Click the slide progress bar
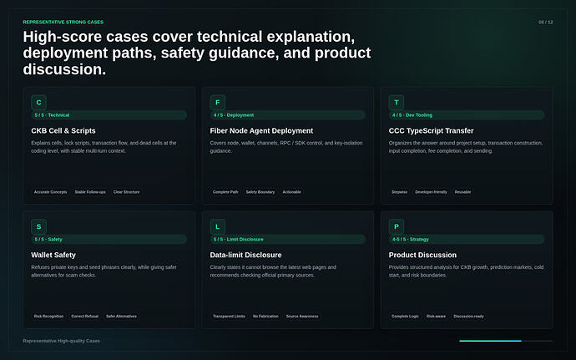 point(506,341)
